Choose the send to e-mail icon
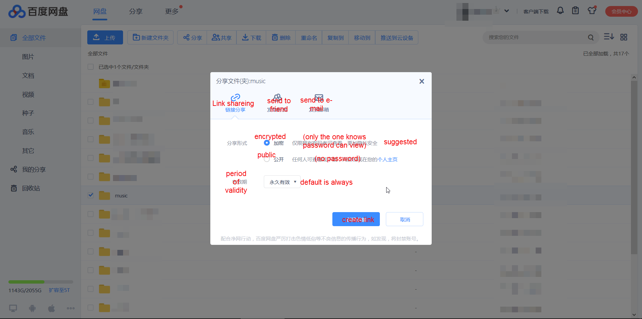Screen dimensions: 642x319 coord(319,98)
